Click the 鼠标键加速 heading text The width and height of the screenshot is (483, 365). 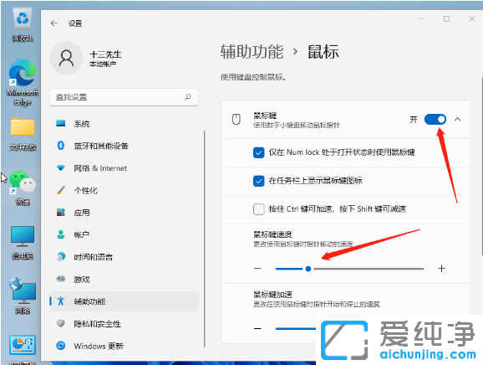pyautogui.click(x=273, y=295)
